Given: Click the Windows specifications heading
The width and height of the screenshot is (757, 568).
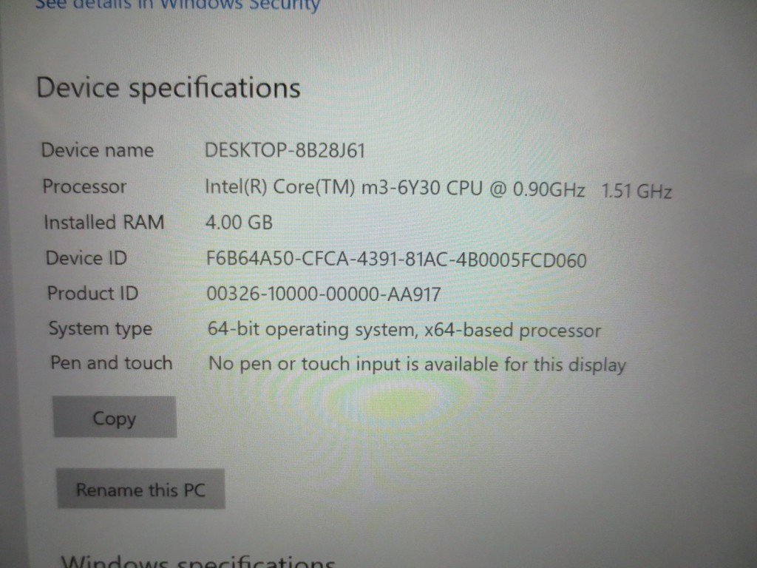Looking at the screenshot, I should pos(198,561).
